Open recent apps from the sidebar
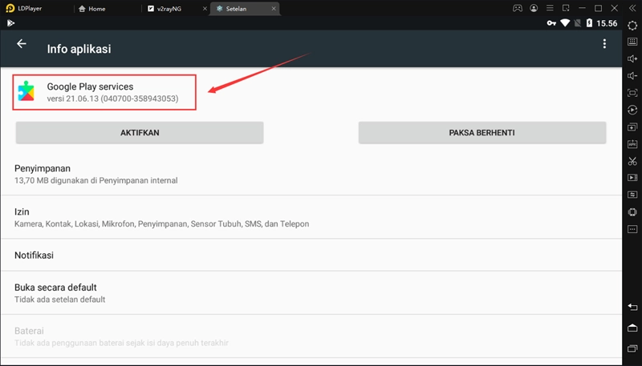This screenshot has height=366, width=642. tap(632, 348)
